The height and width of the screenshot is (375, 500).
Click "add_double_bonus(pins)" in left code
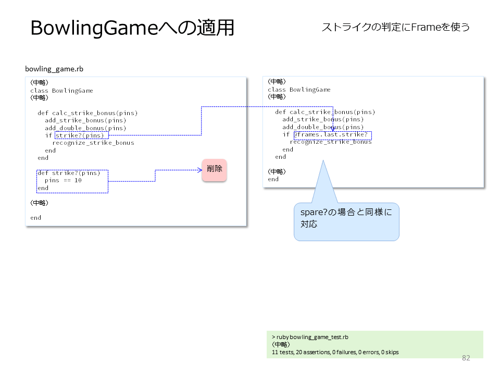coord(85,128)
